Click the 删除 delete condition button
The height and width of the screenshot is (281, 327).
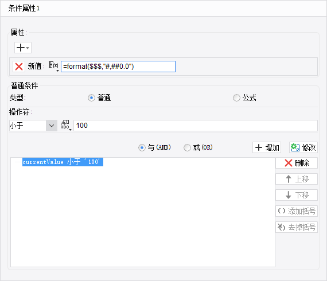click(x=297, y=163)
